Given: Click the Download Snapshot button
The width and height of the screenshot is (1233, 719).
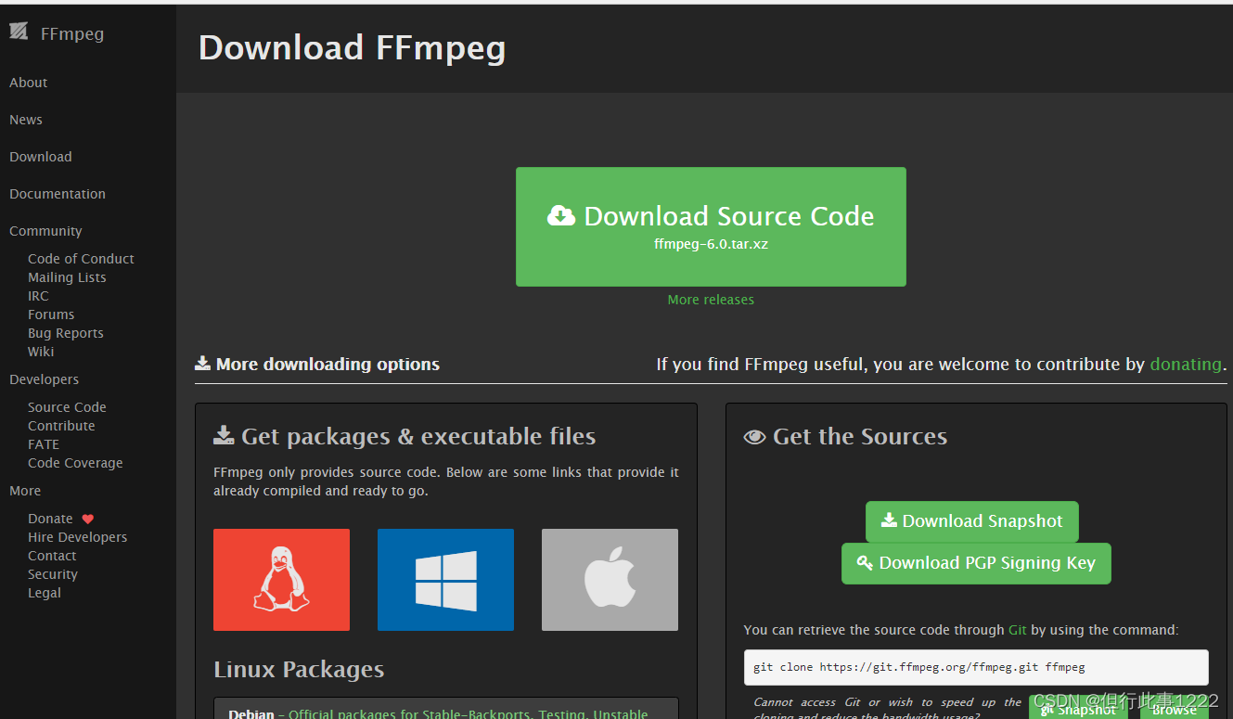Looking at the screenshot, I should click(x=971, y=521).
